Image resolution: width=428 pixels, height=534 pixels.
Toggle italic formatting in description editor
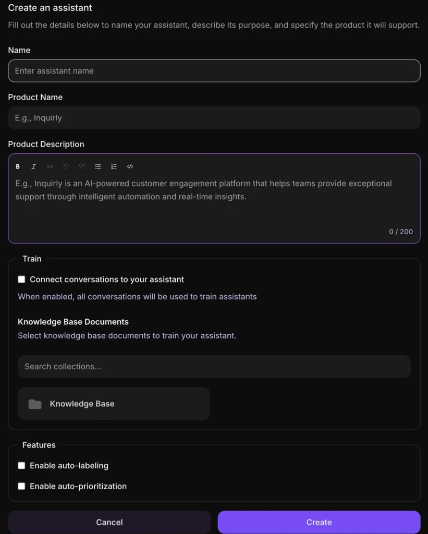point(33,166)
